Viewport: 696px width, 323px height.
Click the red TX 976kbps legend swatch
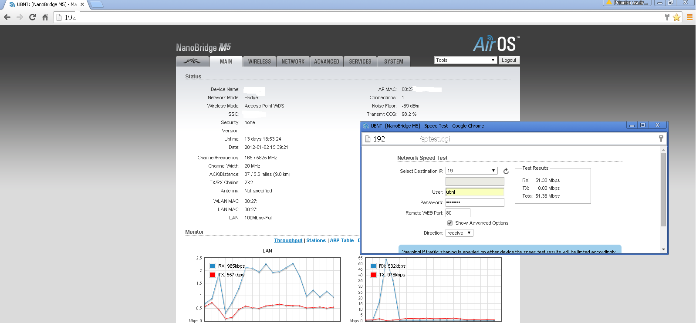pyautogui.click(x=373, y=275)
